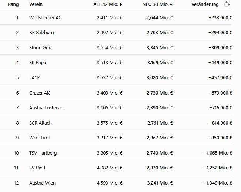
Task: Select SV Ried club cell
Action: [x=37, y=168]
